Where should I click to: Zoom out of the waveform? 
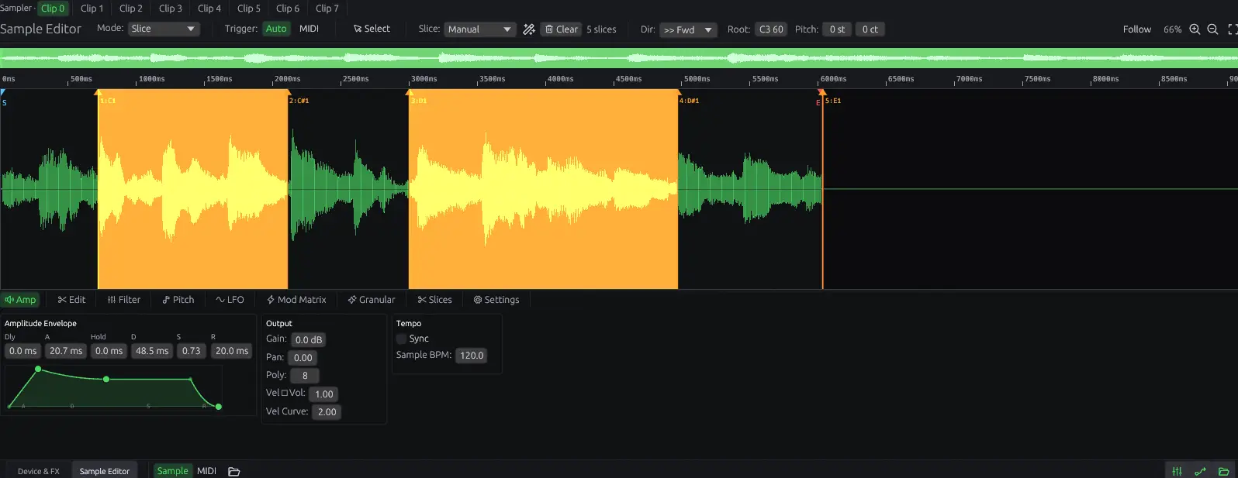1212,29
